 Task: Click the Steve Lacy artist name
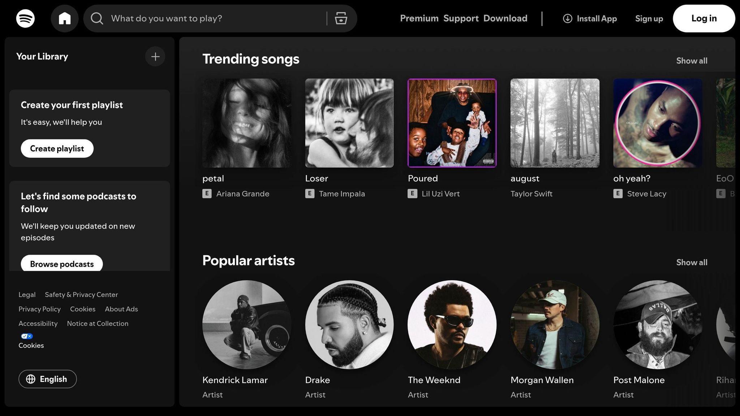pyautogui.click(x=647, y=194)
